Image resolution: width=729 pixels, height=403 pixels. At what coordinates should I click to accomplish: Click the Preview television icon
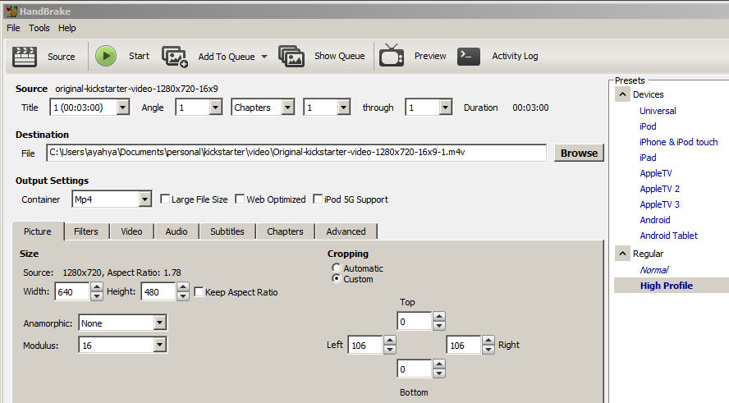[391, 56]
